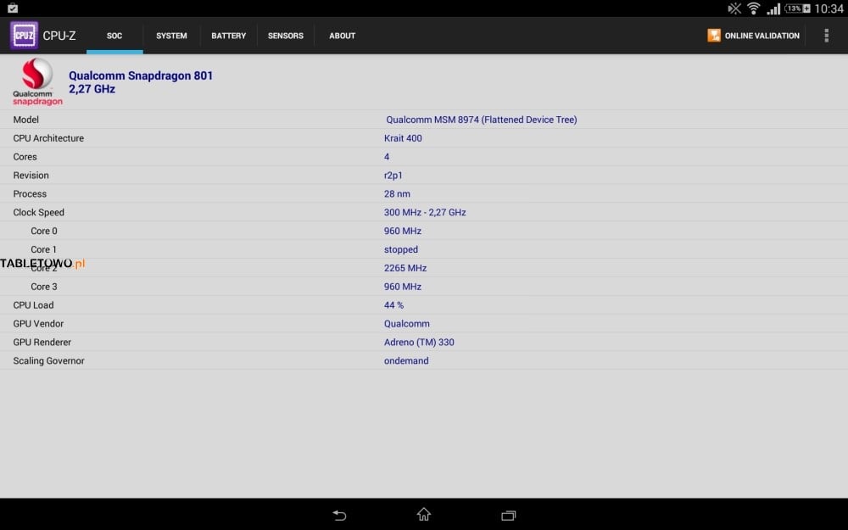Tap the Qualcomm Snapdragon logo
The height and width of the screenshot is (530, 848).
(x=37, y=82)
